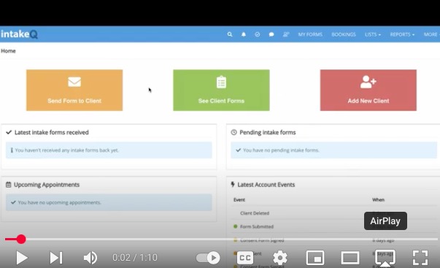Mute the video volume
440x268 pixels.
90,258
